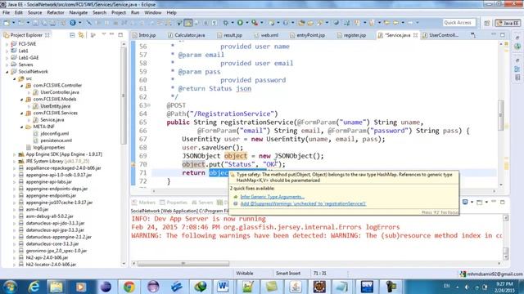Click the 'Smart Insert' status bar entry
The width and height of the screenshot is (524, 294).
tap(288, 274)
